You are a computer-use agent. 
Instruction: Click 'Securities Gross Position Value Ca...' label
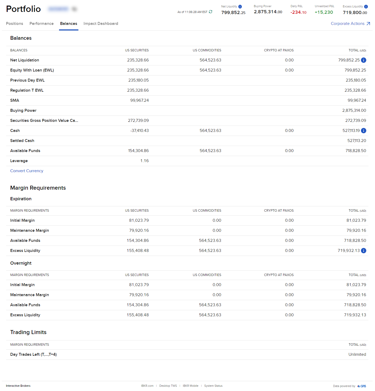pyautogui.click(x=44, y=121)
